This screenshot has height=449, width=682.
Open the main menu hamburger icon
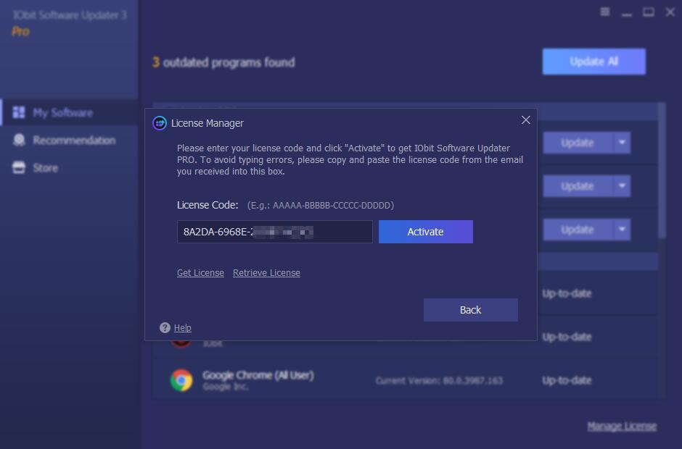[x=605, y=12]
